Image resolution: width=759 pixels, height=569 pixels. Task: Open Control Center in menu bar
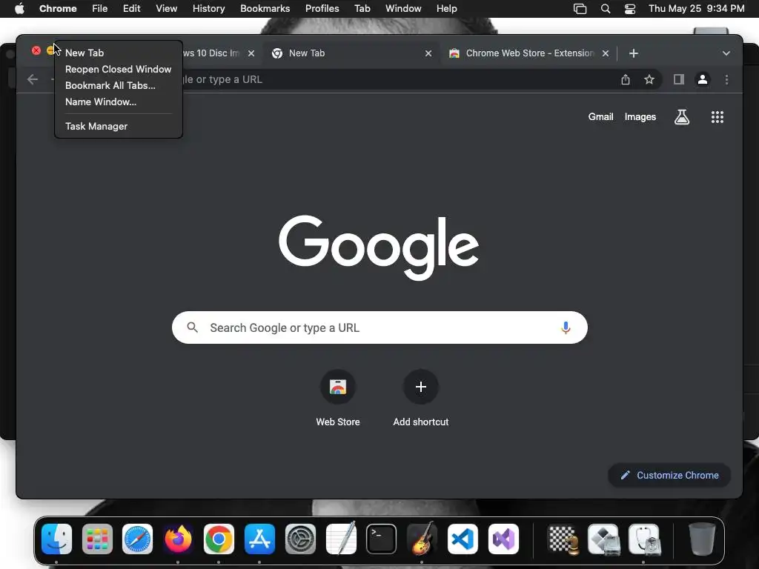pyautogui.click(x=630, y=9)
